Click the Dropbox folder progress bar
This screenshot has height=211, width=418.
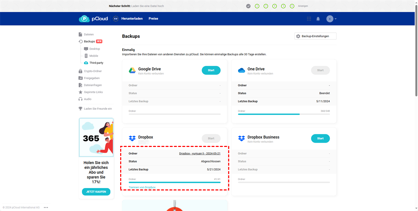(175, 182)
